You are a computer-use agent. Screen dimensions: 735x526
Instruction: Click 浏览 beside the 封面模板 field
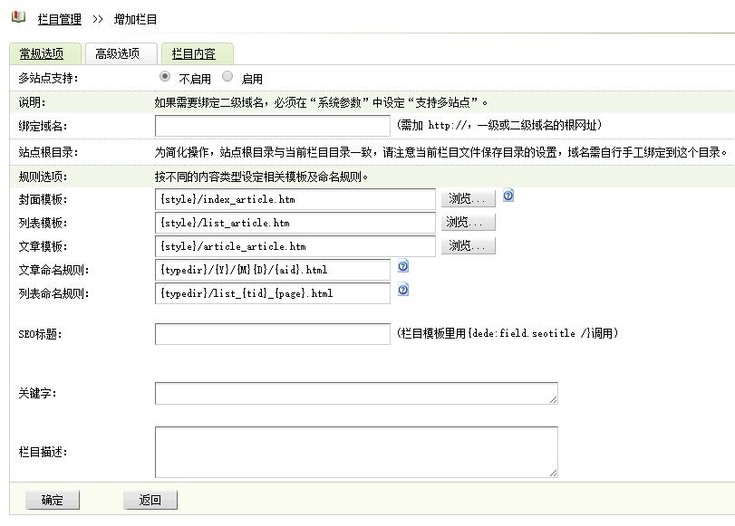click(467, 198)
